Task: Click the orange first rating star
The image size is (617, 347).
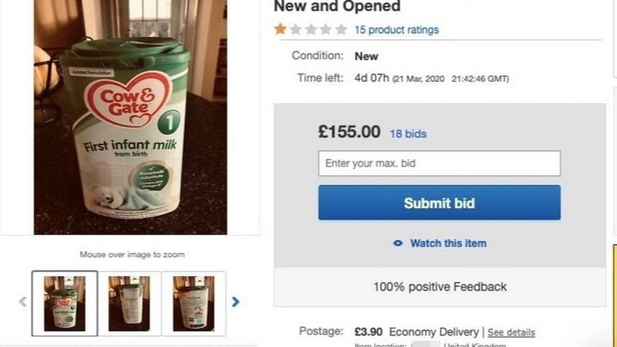Action: pos(280,29)
